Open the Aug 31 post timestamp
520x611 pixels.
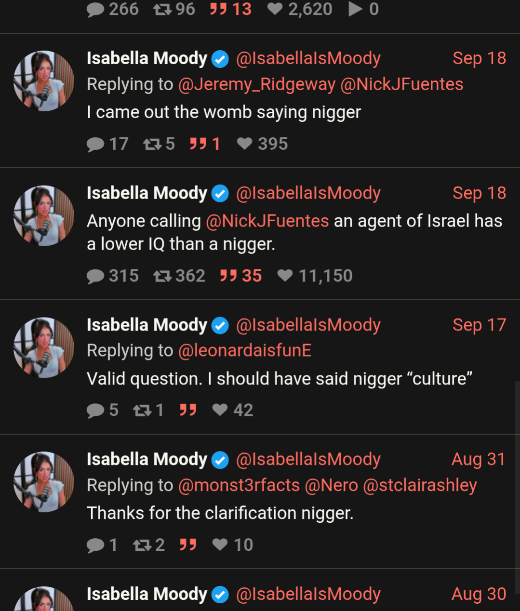click(x=478, y=460)
